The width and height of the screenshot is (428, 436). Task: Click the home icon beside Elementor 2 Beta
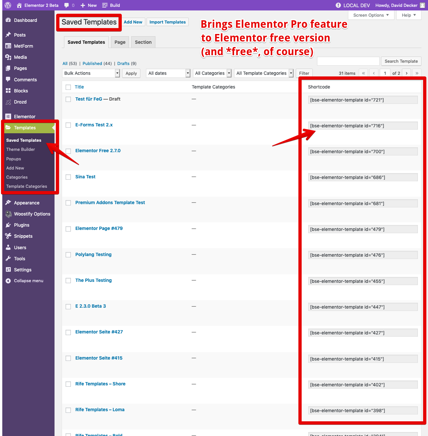[x=19, y=5]
